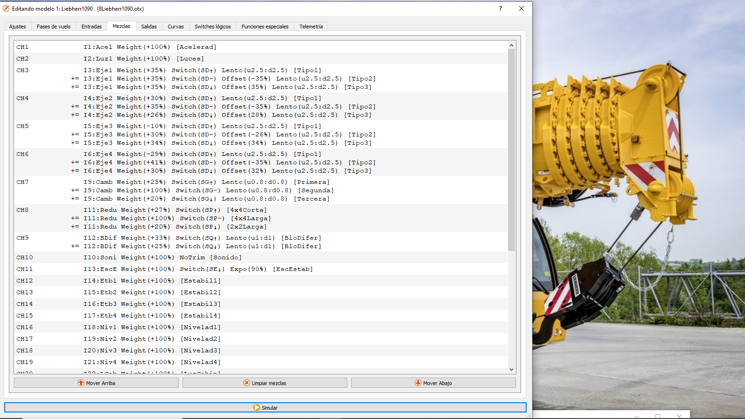Open the Switches lógicos tab
Screen dimensions: 745x419
(x=212, y=27)
